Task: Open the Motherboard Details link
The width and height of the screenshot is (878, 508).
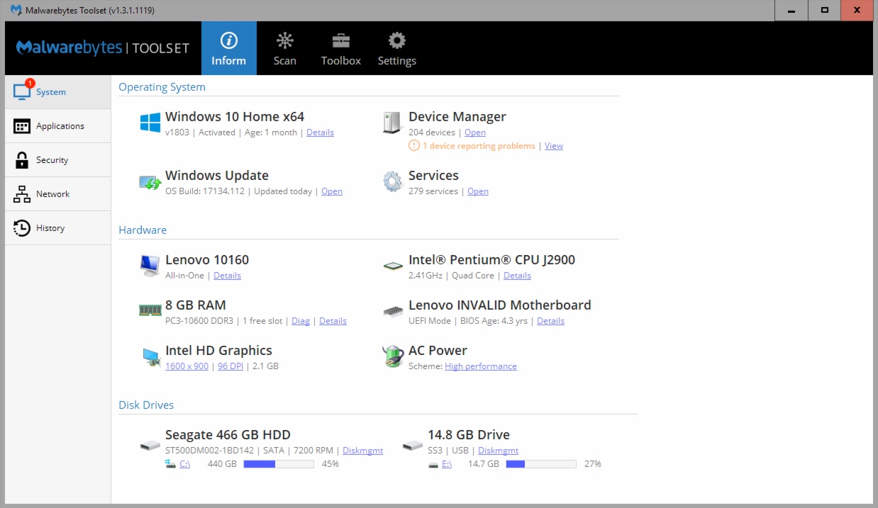Action: [x=550, y=321]
